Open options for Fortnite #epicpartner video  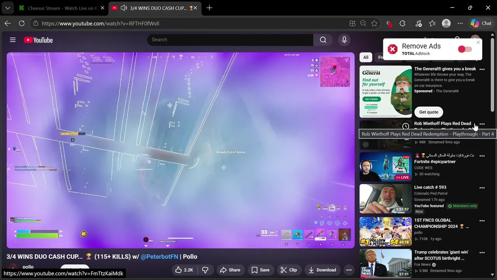(x=482, y=156)
